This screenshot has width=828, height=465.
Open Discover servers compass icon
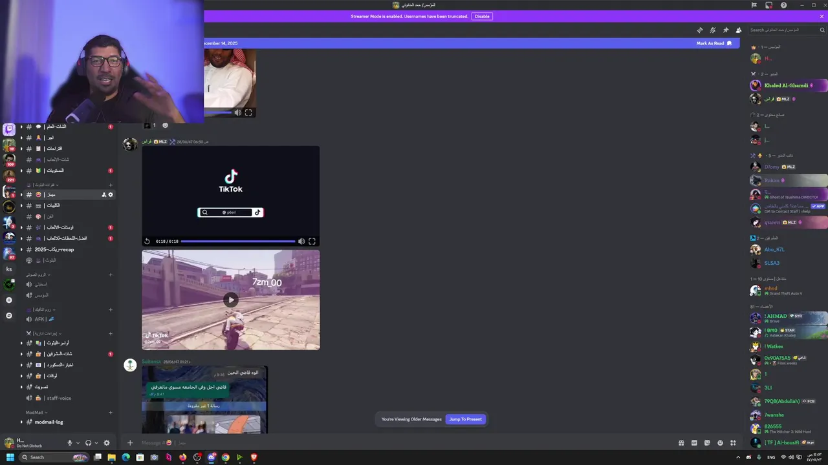click(x=9, y=316)
